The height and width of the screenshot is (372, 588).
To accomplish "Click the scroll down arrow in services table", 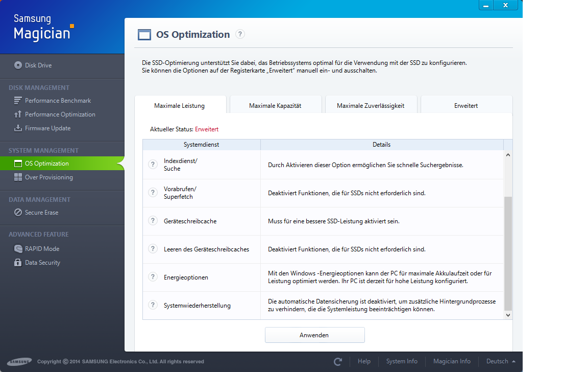I will click(x=508, y=315).
